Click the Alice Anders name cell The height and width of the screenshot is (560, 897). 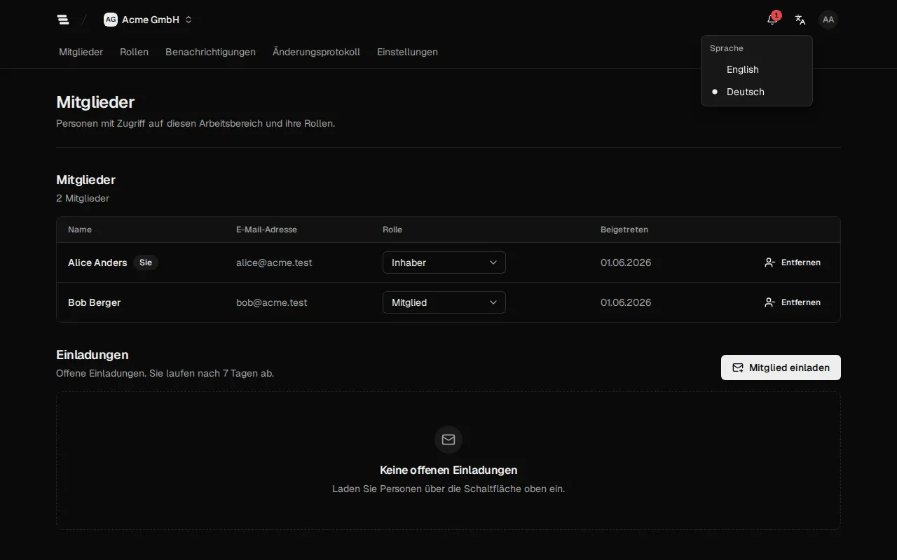[97, 262]
